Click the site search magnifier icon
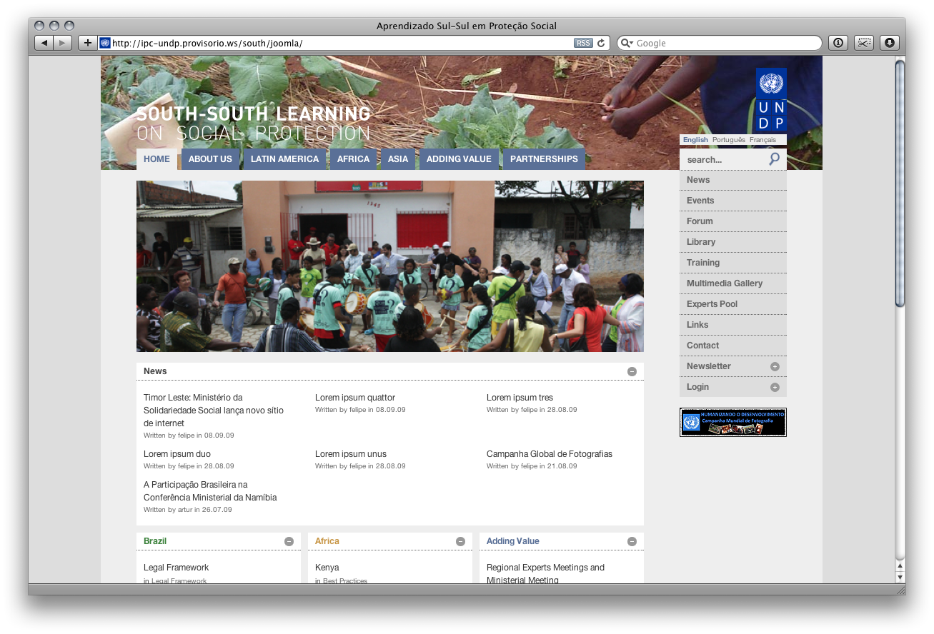 coord(775,159)
